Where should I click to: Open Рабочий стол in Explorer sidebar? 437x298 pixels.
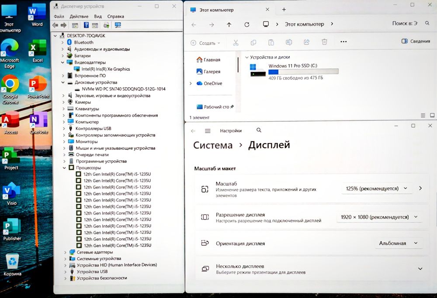tap(215, 107)
